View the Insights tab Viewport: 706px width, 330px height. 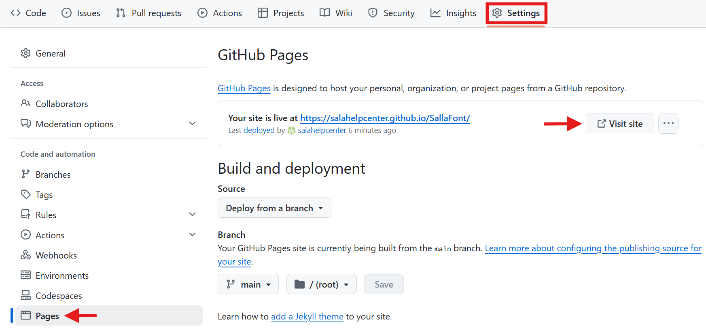(453, 13)
